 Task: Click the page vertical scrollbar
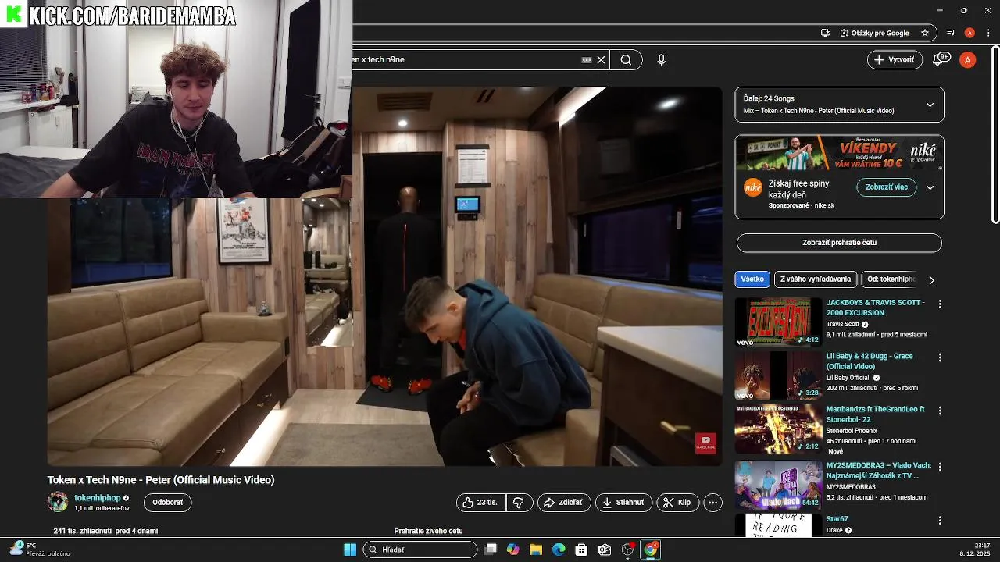(x=995, y=137)
